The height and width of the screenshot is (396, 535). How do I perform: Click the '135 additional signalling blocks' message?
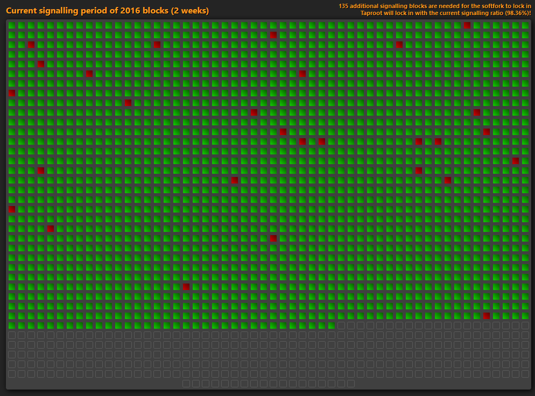pyautogui.click(x=434, y=5)
